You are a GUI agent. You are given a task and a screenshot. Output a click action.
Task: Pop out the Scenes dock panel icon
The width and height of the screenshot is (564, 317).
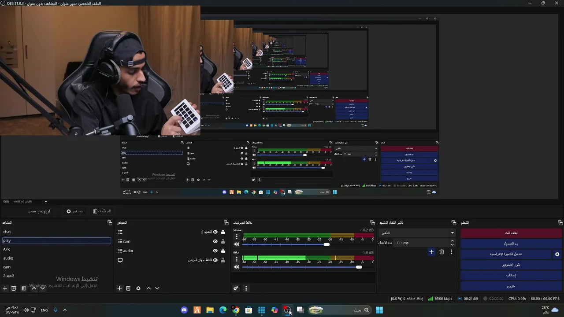pos(110,223)
